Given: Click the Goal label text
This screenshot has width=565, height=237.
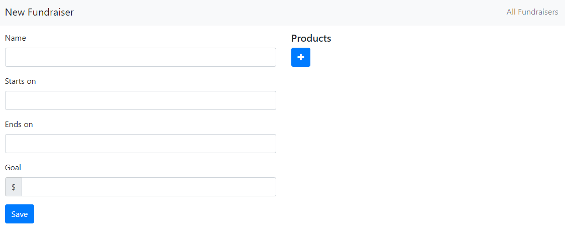Looking at the screenshot, I should 13,168.
